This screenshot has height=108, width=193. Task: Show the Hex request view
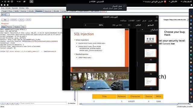click(24, 27)
